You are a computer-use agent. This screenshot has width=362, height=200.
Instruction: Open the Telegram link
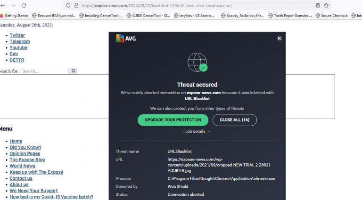pyautogui.click(x=20, y=41)
